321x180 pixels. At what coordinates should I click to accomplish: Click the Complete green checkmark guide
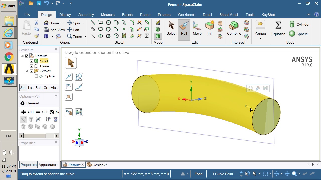(79, 112)
